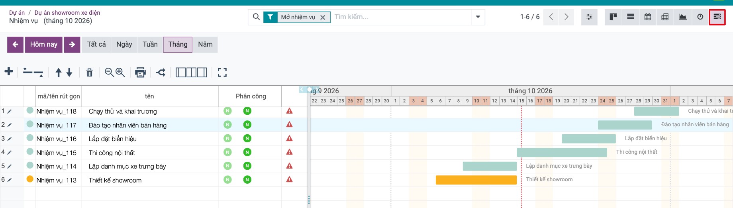Select task name Thiết kế showroom
Viewport: 733px width, 208px height.
pos(115,180)
